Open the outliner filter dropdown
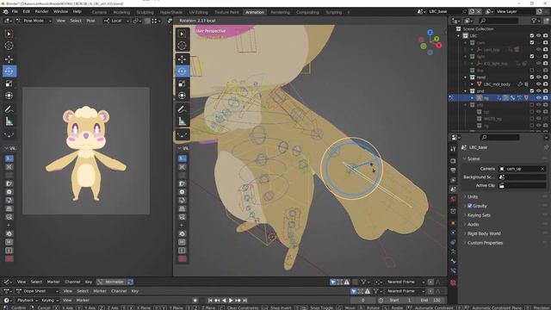The image size is (551, 310). point(536,21)
